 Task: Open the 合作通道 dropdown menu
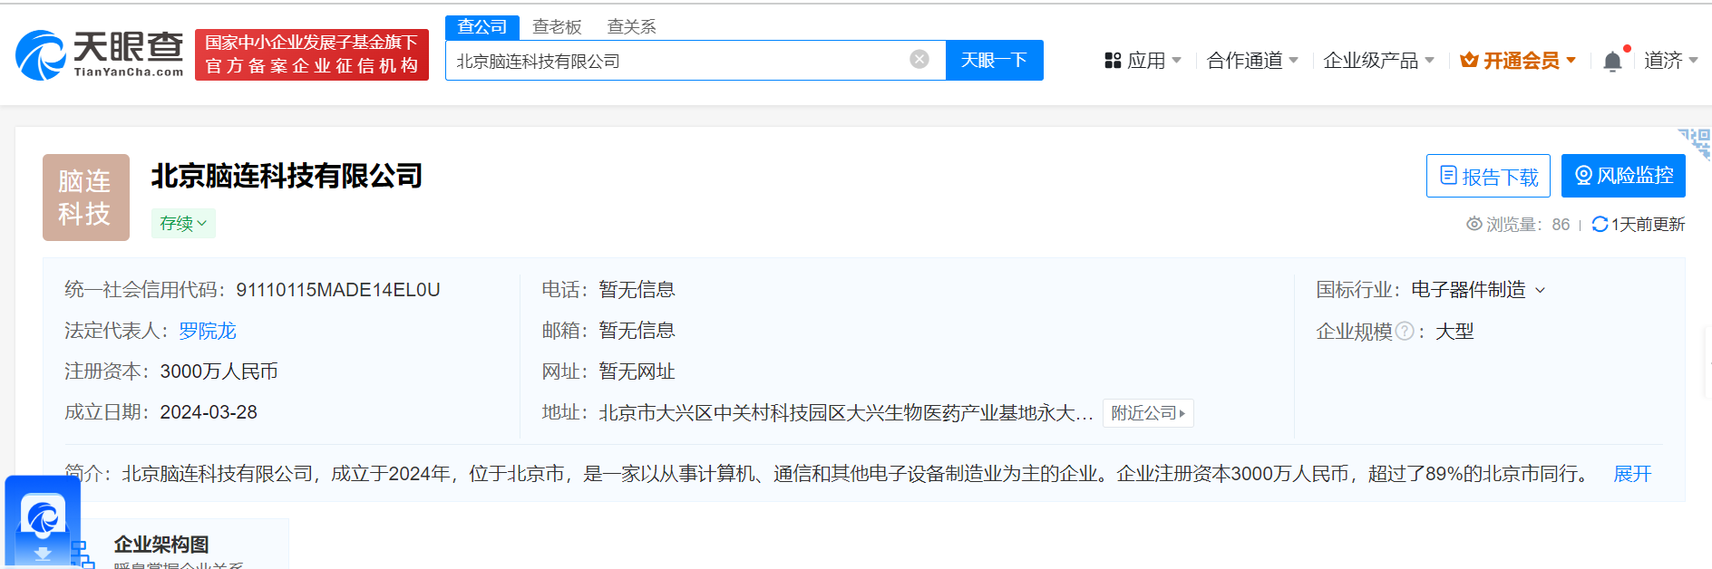(1252, 61)
